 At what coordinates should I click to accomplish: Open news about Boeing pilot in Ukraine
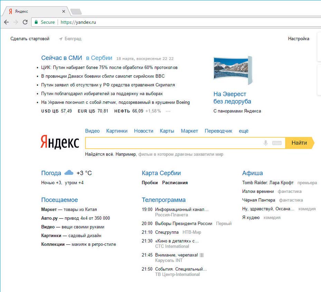[x=116, y=102]
